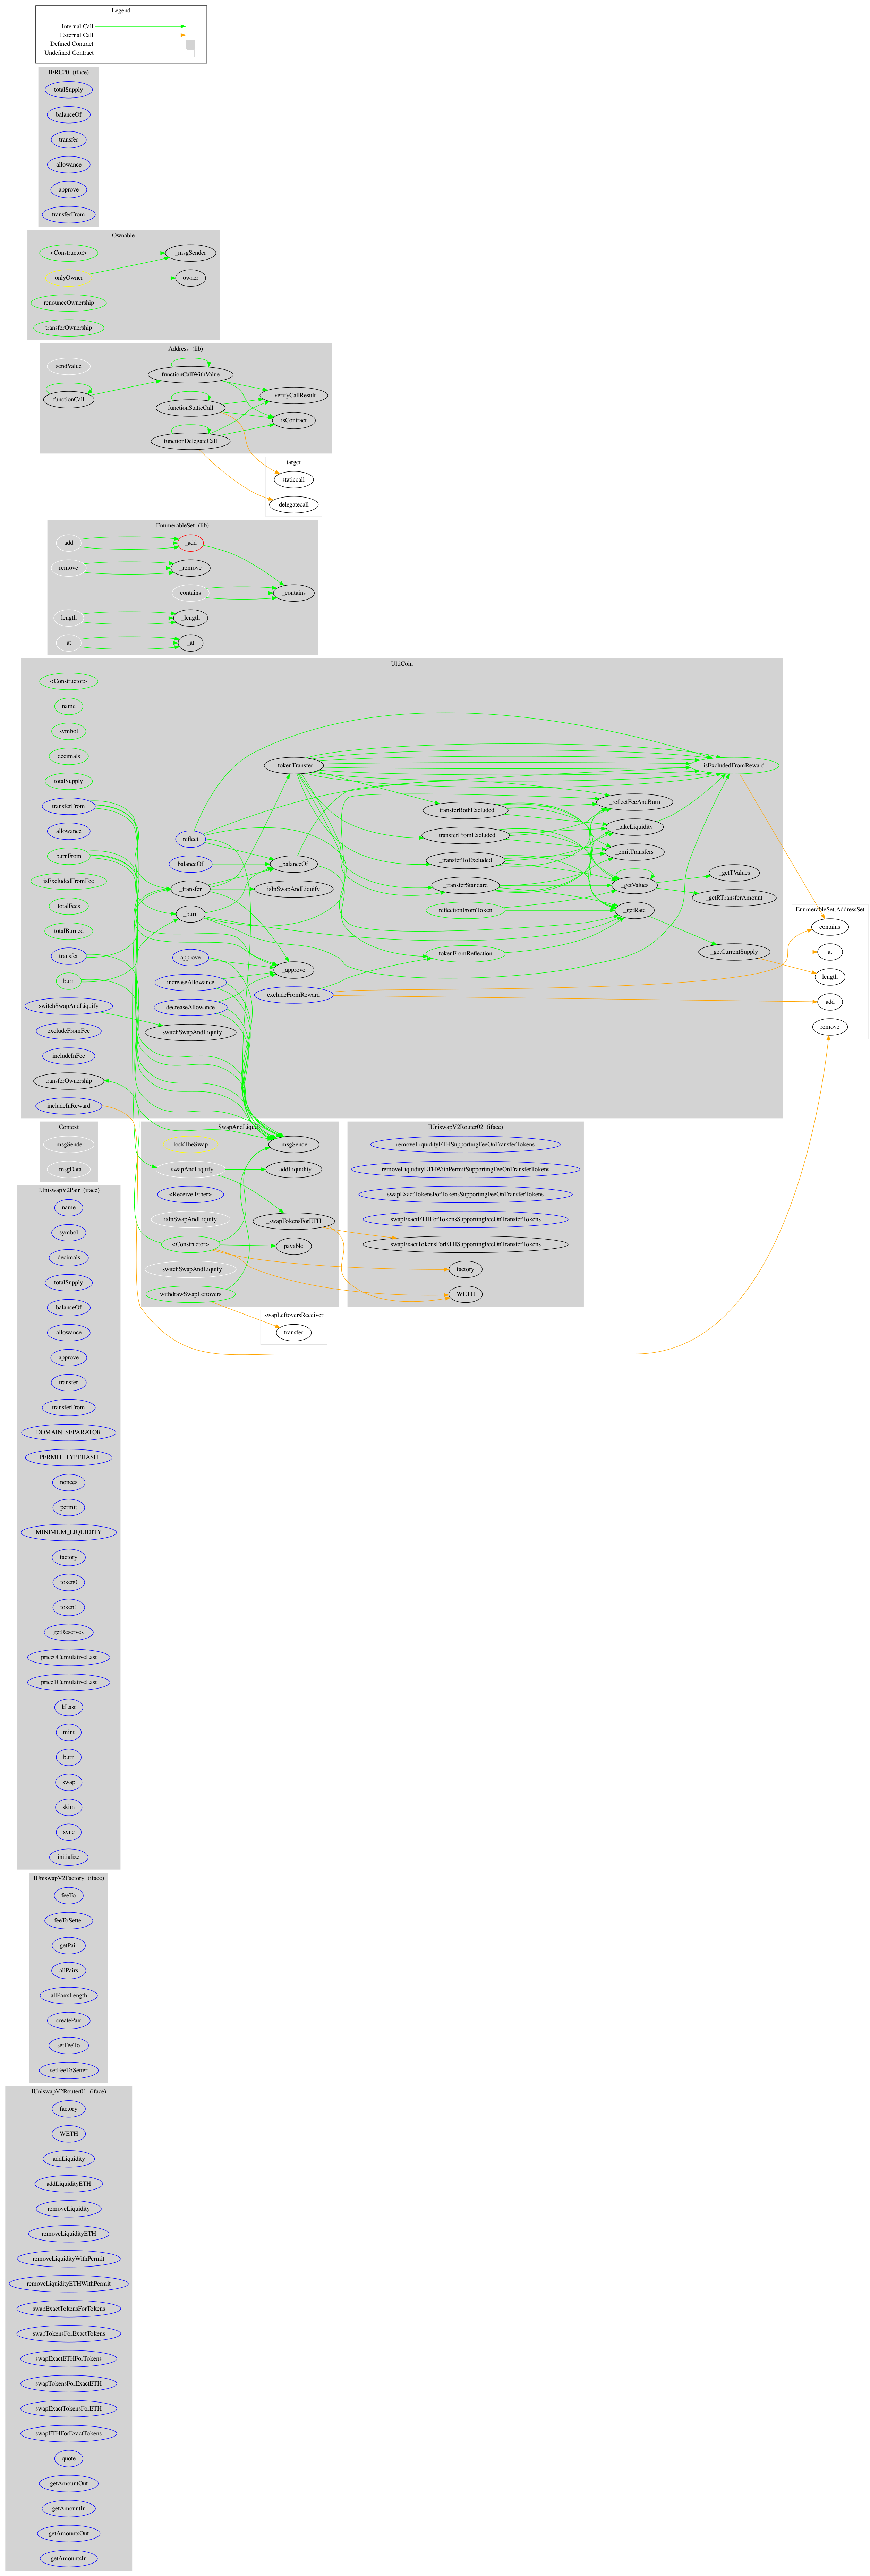Select the functionStaticCall node
This screenshot has width=870, height=2576.
pos(190,408)
